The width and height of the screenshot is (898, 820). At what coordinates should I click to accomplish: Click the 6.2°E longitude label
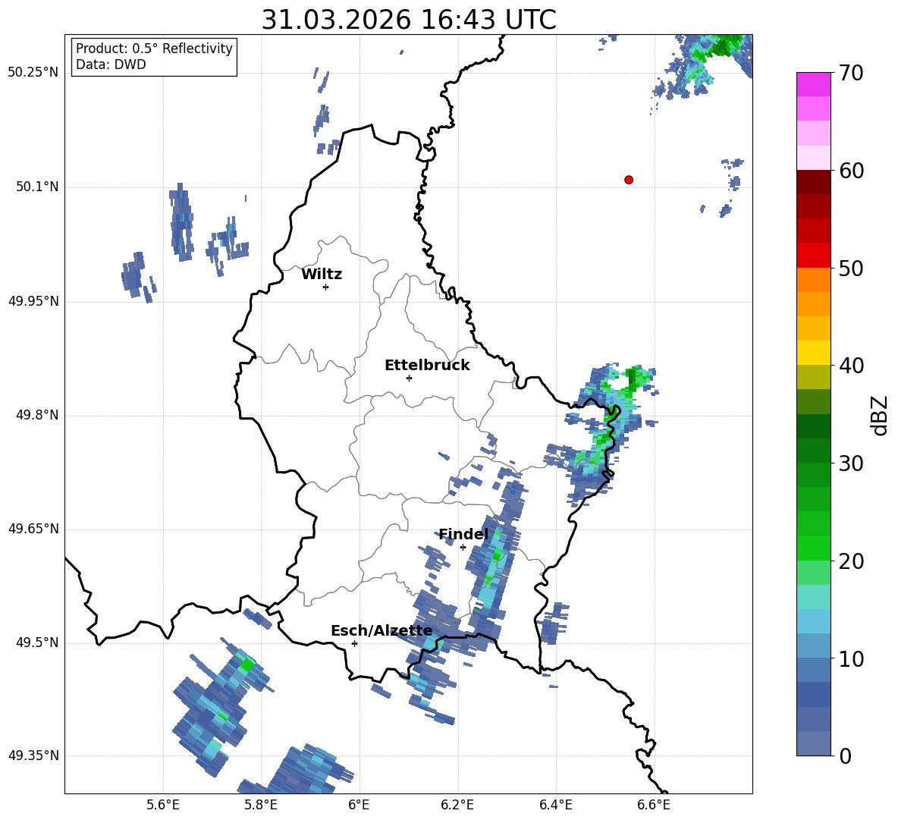pyautogui.click(x=457, y=805)
